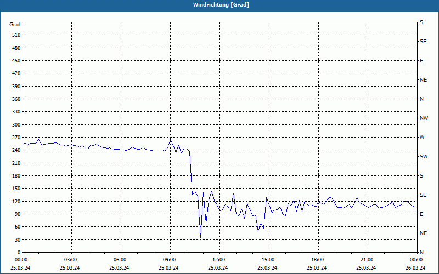Screen dimensions: 439x274
Task: Click the blue line's lowest dip near 30 degrees
Action: (x=200, y=238)
